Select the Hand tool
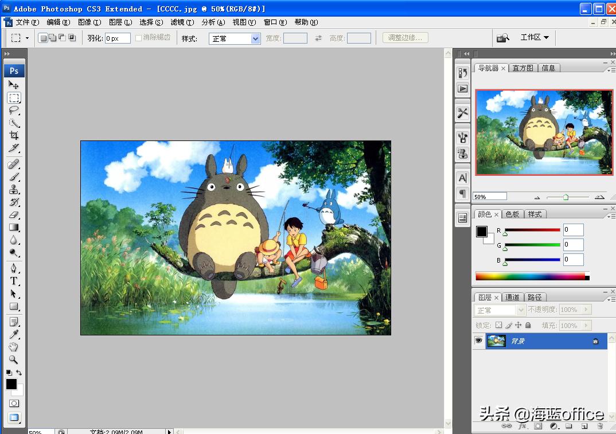This screenshot has width=616, height=434. click(13, 347)
